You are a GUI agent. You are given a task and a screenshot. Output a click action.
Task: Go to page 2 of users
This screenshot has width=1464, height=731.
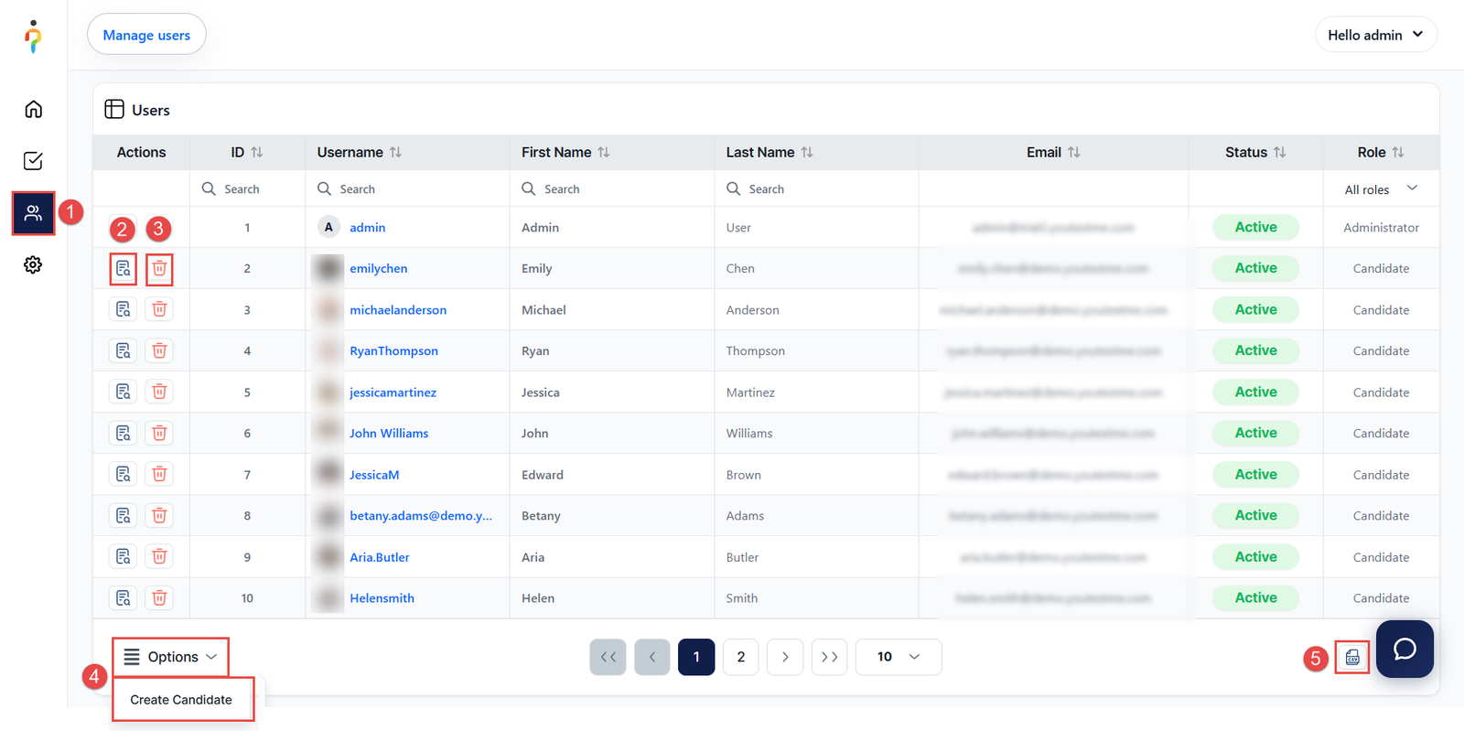(x=740, y=657)
